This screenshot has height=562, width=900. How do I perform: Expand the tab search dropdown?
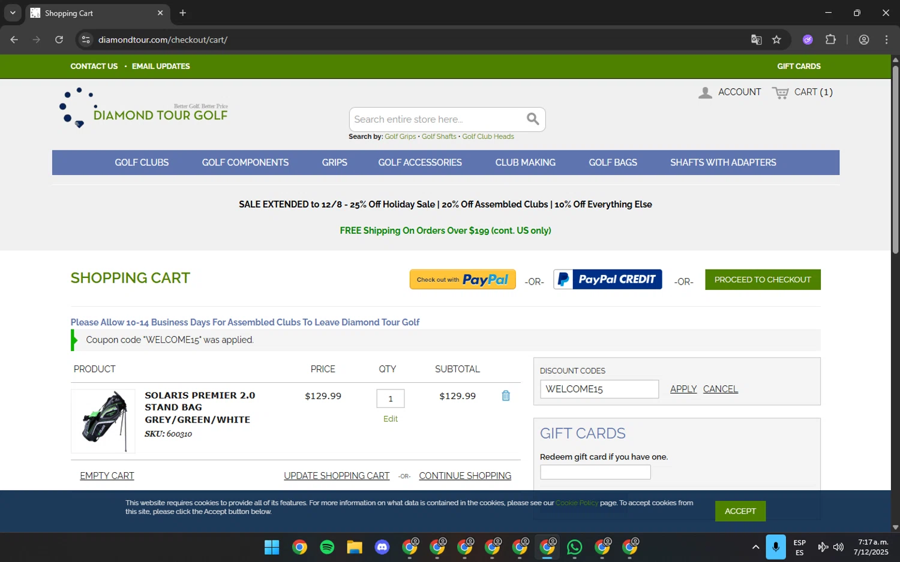click(x=13, y=13)
